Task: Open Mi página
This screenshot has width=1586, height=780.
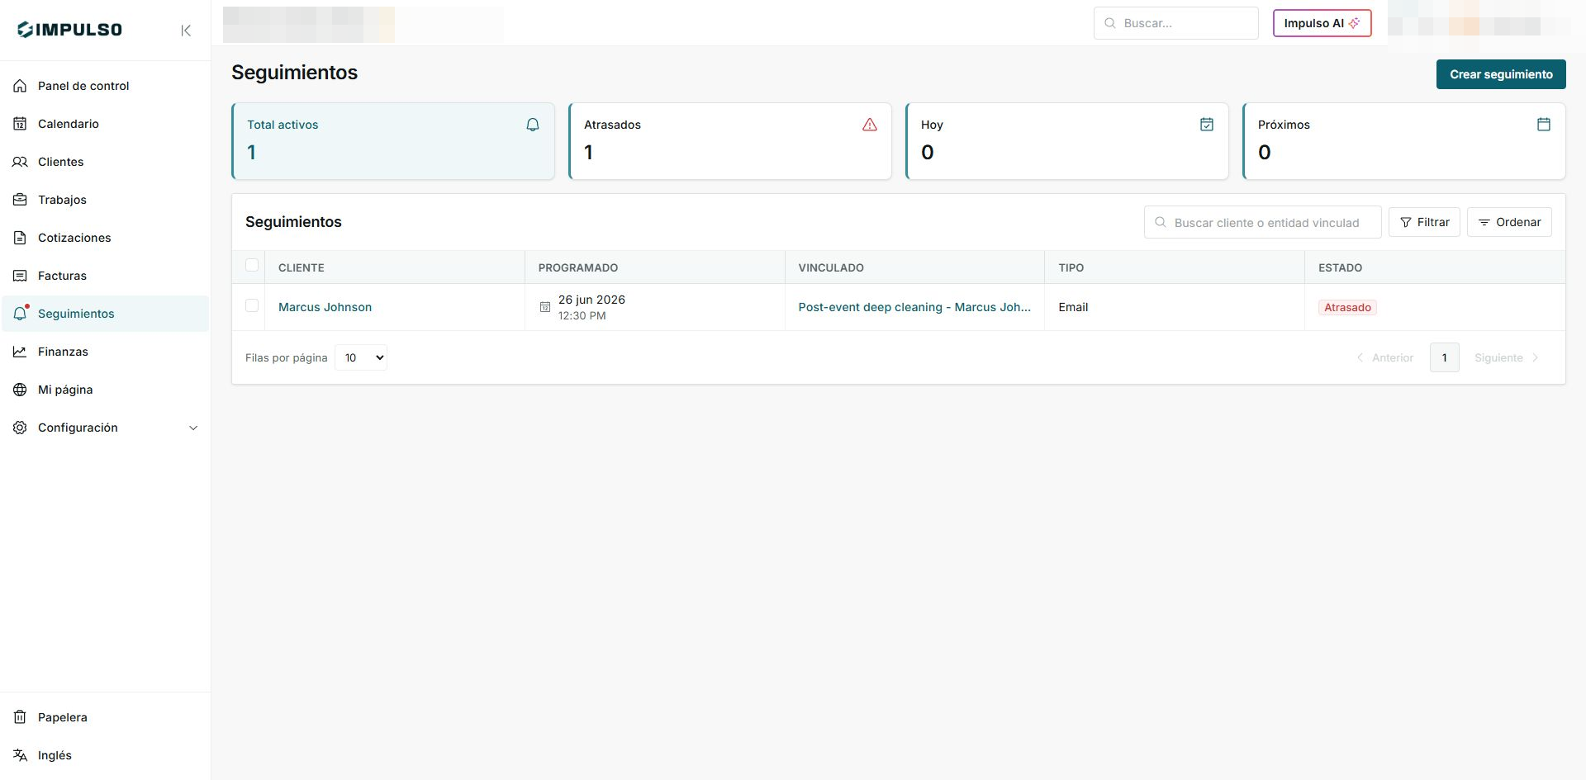Action: 105,390
